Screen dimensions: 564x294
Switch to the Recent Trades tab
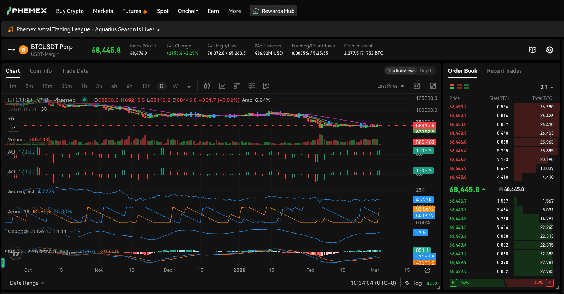click(504, 71)
